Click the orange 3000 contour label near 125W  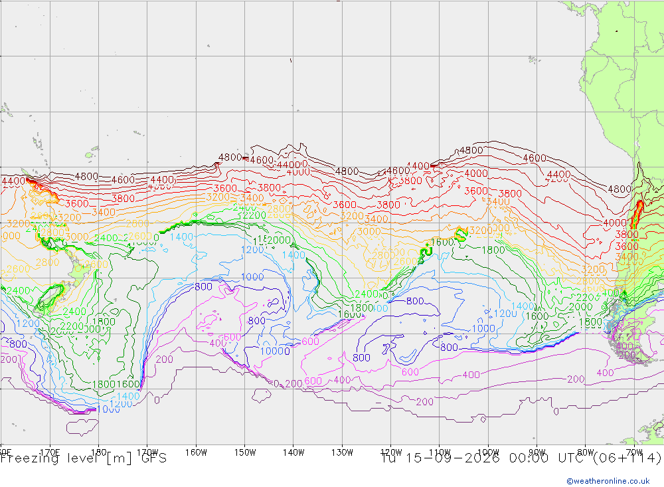click(x=369, y=231)
